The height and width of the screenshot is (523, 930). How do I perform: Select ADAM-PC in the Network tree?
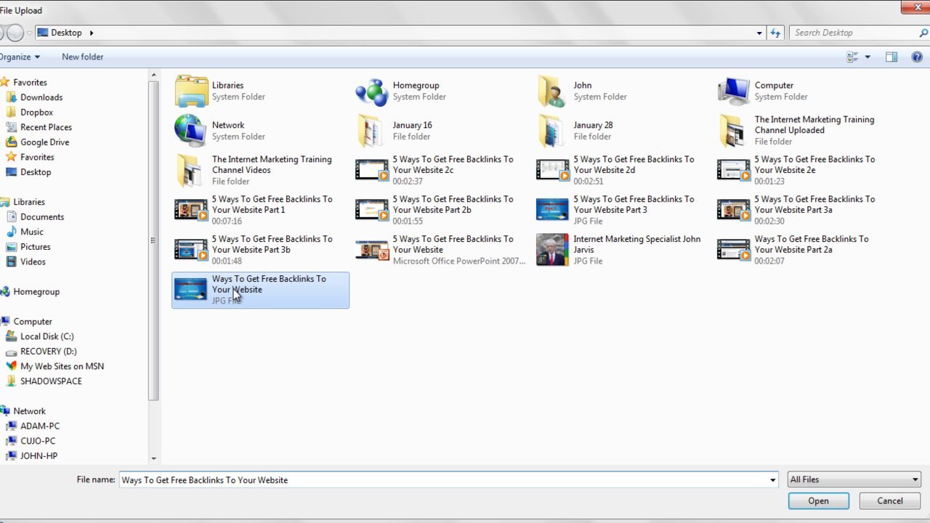(40, 426)
